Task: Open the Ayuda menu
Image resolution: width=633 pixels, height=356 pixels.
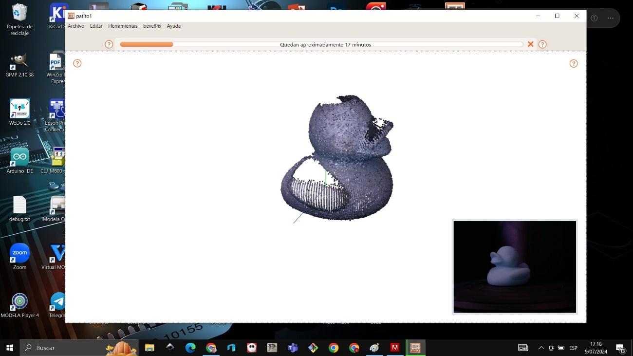Action: click(173, 26)
